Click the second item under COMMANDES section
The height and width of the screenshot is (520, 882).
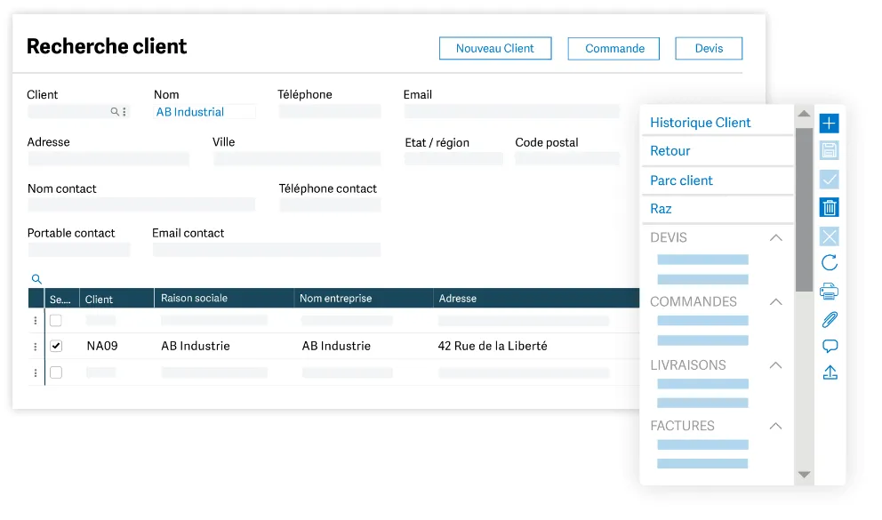[702, 340]
